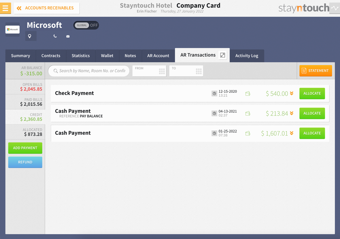The width and height of the screenshot is (340, 239).
Task: Click wallet icon on Check Payment row
Action: point(248,93)
